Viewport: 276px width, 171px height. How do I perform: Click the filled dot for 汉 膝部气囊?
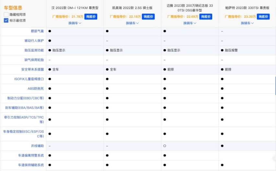50,31
